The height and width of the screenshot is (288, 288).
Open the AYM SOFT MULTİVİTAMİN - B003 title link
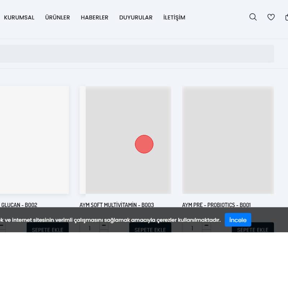117,205
